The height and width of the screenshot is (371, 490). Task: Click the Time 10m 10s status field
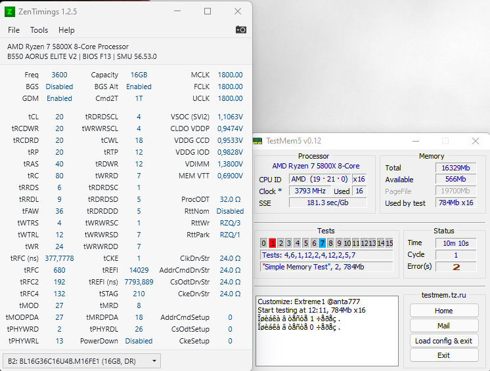[456, 243]
